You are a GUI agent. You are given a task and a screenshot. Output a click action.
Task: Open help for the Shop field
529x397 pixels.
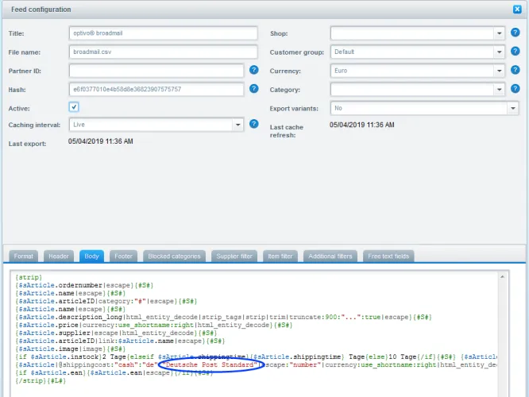[515, 33]
